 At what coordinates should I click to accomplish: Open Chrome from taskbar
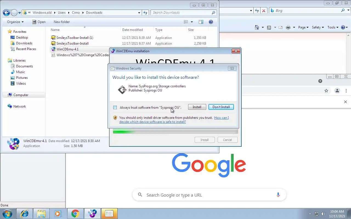click(75, 214)
